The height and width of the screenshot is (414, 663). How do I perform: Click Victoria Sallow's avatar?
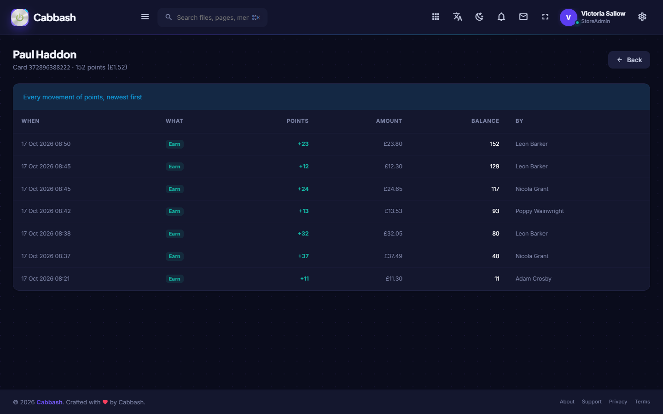[569, 17]
